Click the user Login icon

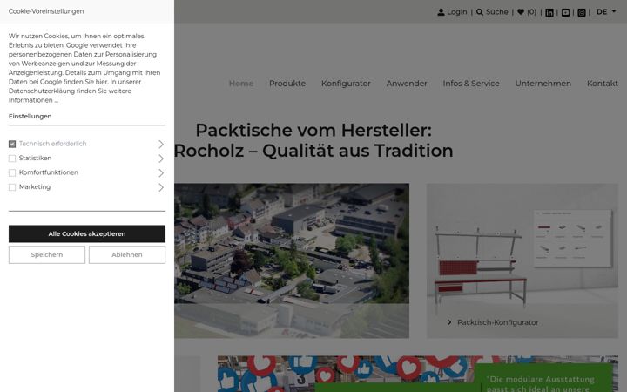point(441,12)
